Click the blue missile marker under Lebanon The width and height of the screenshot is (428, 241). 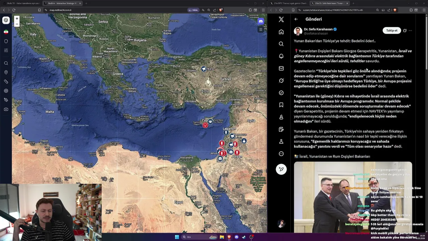(226, 133)
